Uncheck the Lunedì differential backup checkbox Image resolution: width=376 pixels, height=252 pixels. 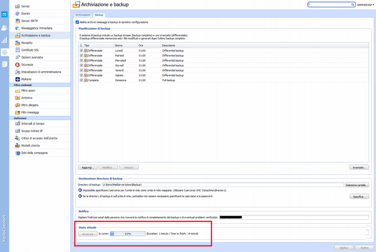[x=81, y=50]
